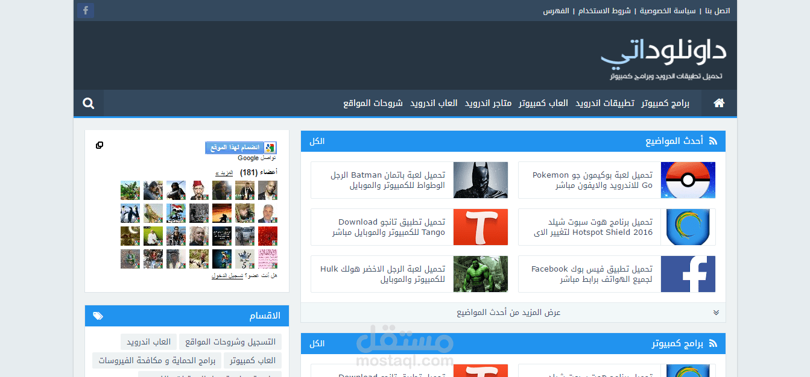This screenshot has height=377, width=810.
Task: Click the popup icon in Google members widget
Action: pos(100,145)
